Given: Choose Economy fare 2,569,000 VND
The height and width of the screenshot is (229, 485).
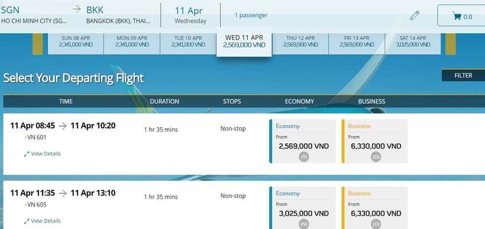Looking at the screenshot, I should point(302,141).
